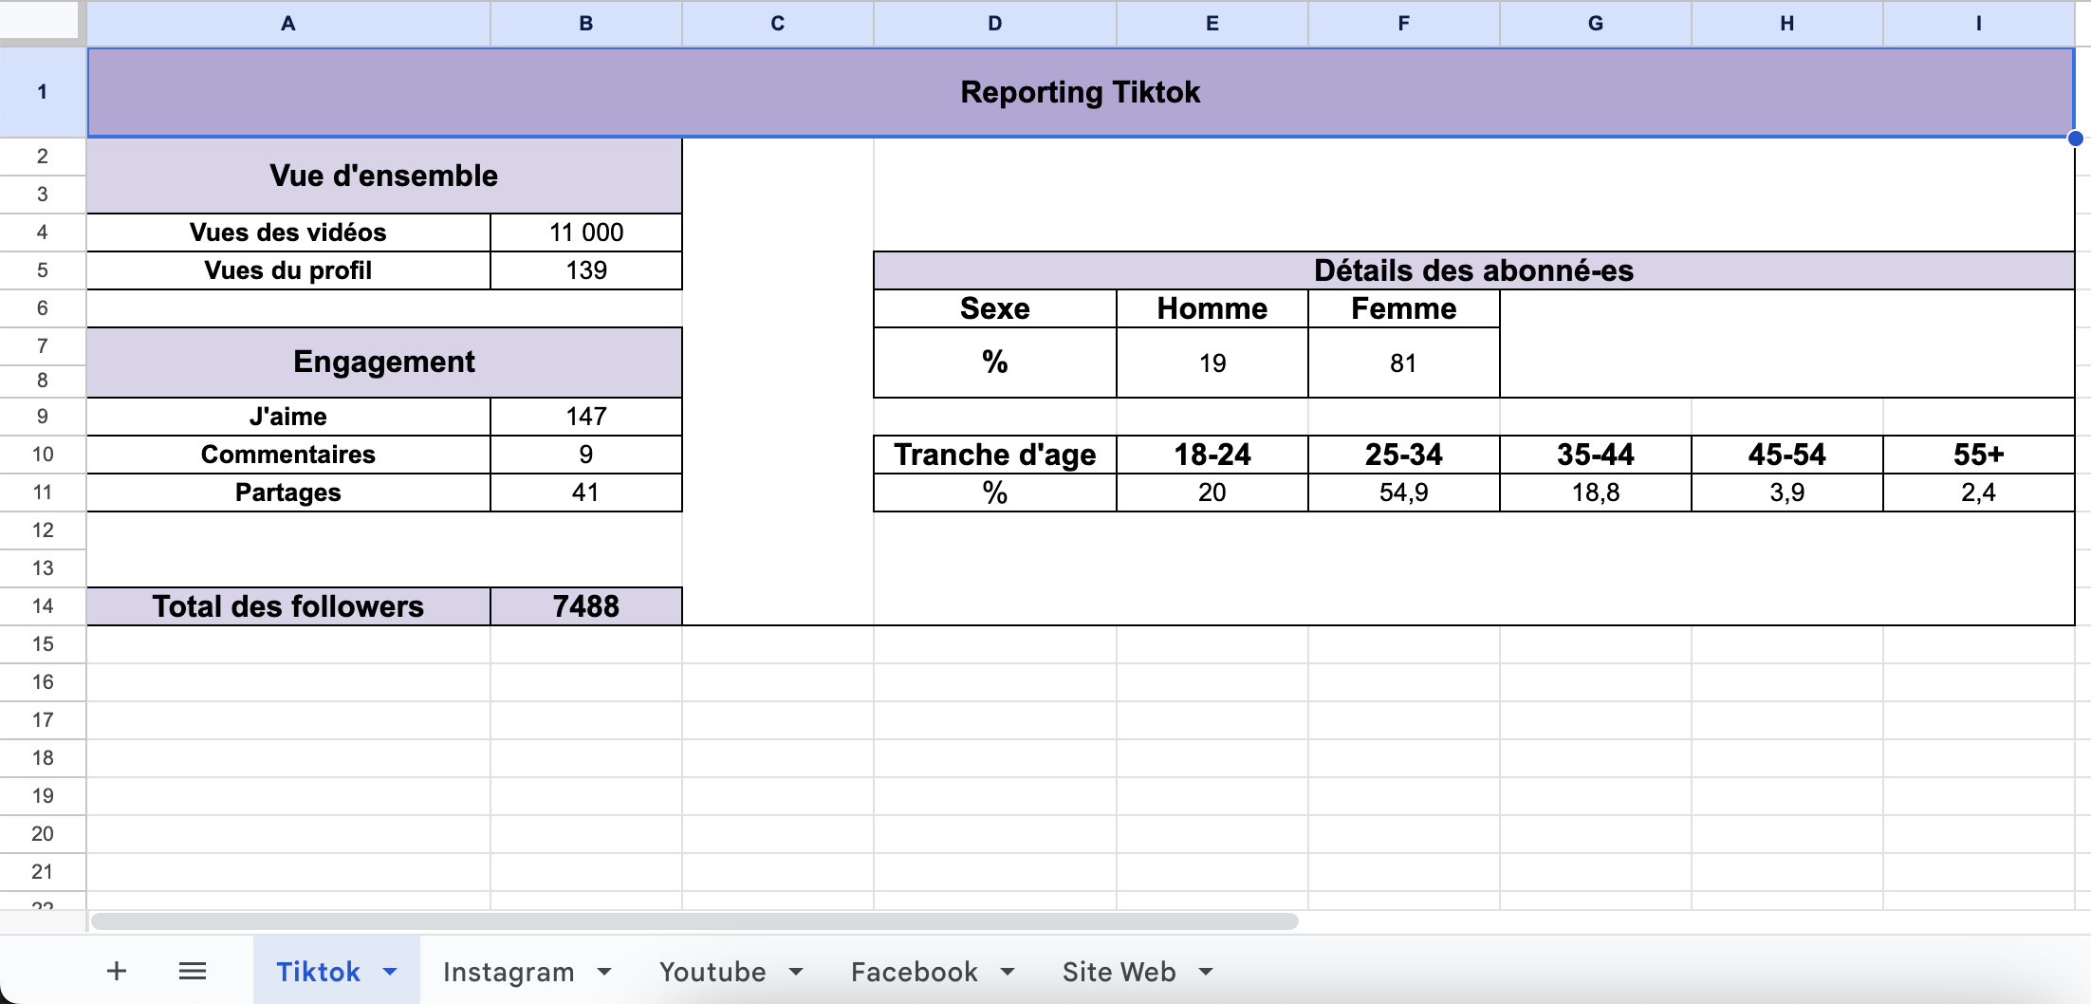The width and height of the screenshot is (2091, 1004).
Task: Open the all sheets list icon
Action: tap(193, 971)
